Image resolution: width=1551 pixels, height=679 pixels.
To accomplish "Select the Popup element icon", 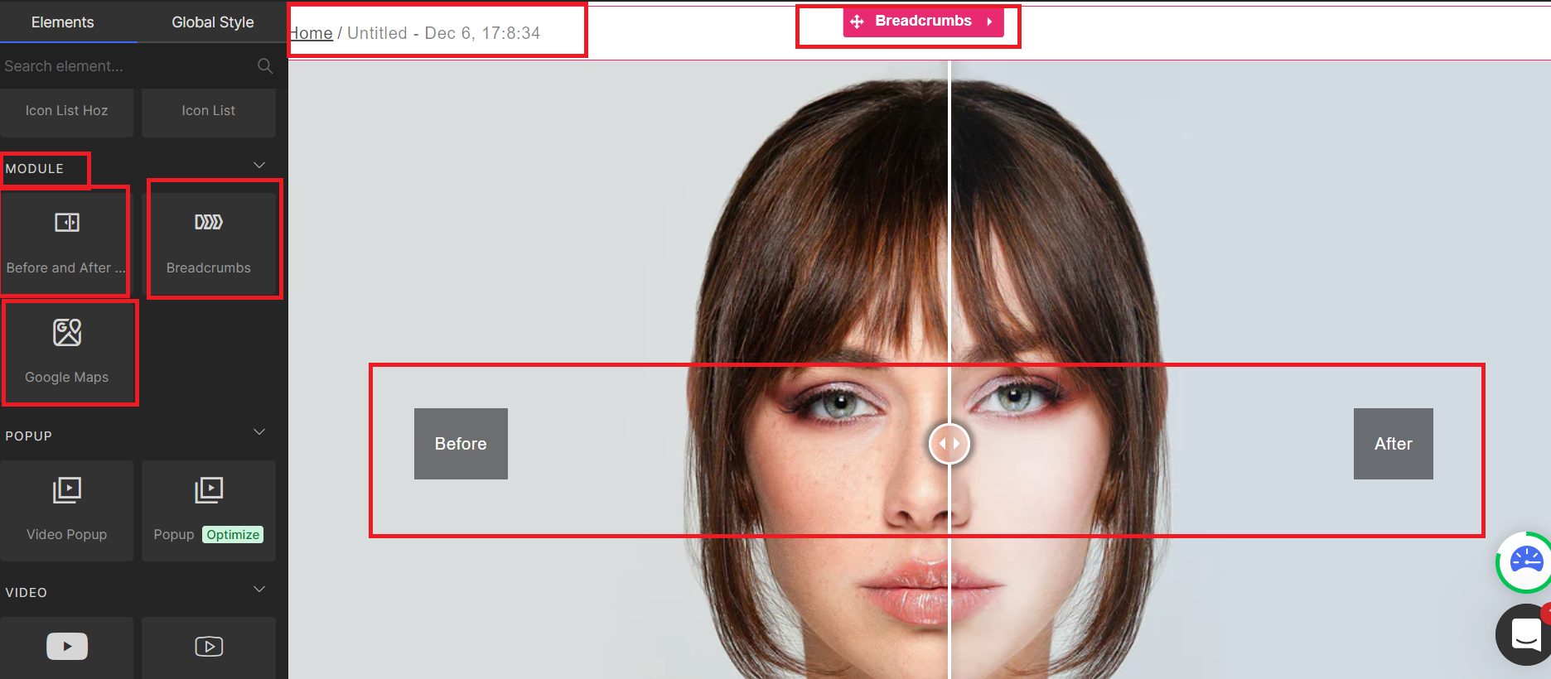I will pyautogui.click(x=209, y=490).
